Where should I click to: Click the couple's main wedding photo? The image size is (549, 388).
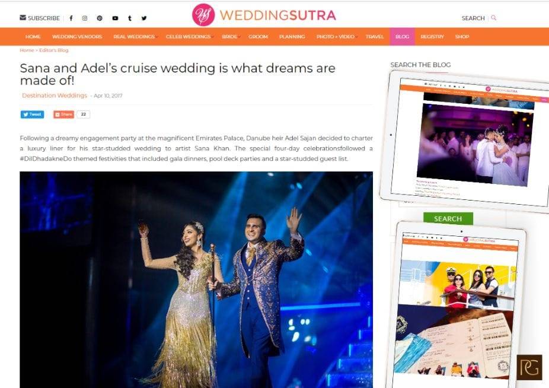pos(196,279)
